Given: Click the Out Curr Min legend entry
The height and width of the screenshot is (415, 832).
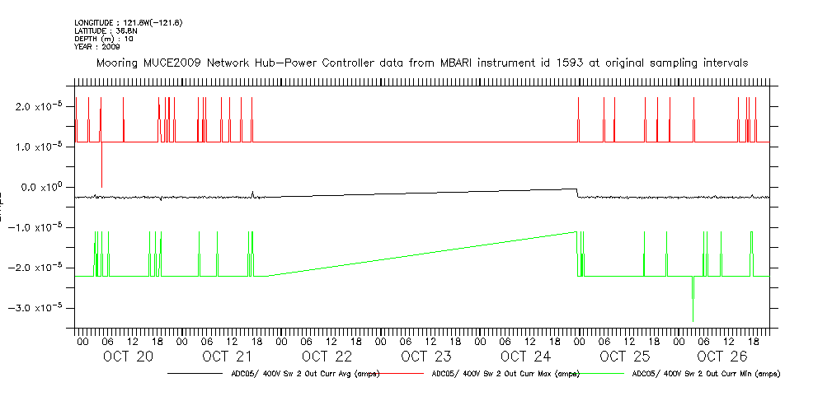Looking at the screenshot, I should (705, 374).
